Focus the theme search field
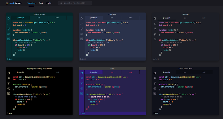Image resolution: width=223 pixels, height=119 pixels. tap(75, 3)
